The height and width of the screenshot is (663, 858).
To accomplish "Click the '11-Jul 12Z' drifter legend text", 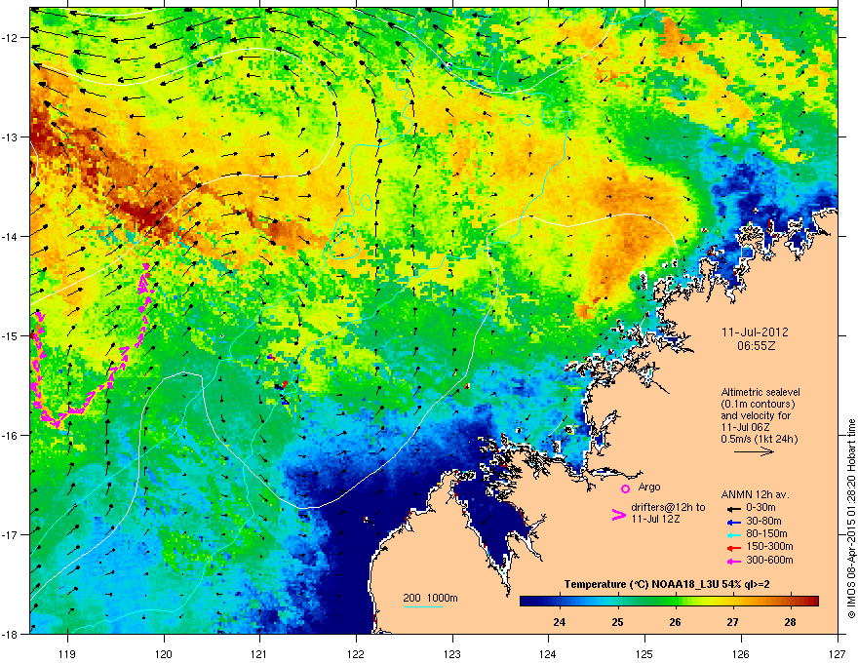I will pos(655,519).
